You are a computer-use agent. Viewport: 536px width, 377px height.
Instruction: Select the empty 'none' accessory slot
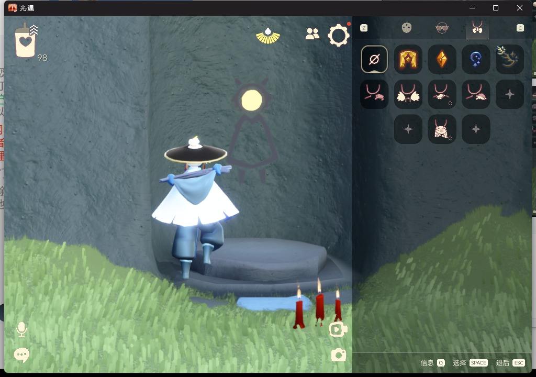374,59
